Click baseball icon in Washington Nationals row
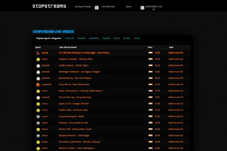This screenshot has width=227, height=151. (x=38, y=72)
